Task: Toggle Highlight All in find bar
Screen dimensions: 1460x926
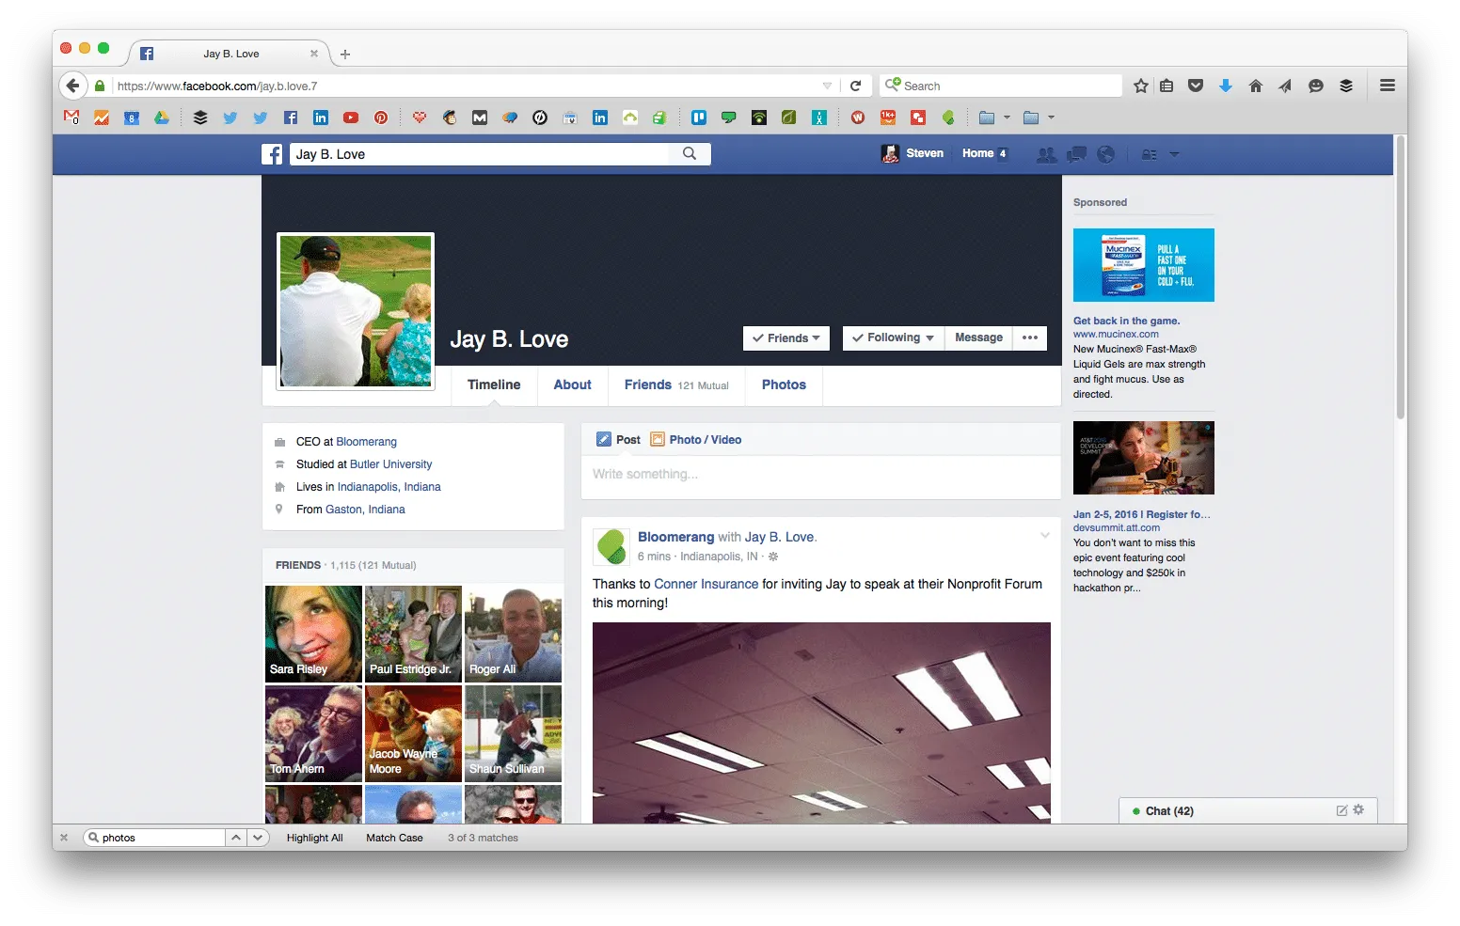Action: (x=314, y=838)
